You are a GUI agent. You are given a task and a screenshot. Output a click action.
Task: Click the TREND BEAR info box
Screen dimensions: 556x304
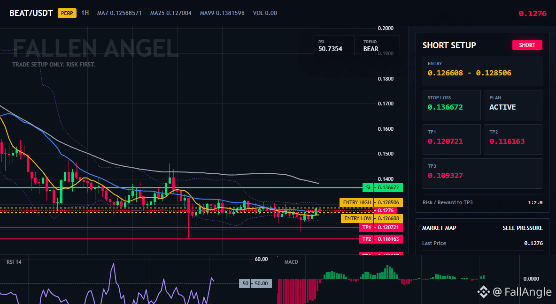tap(379, 45)
